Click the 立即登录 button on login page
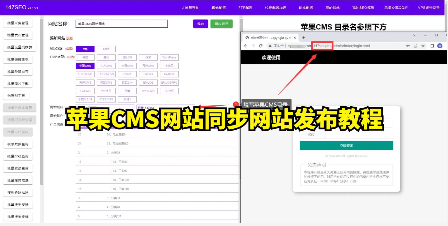The width and height of the screenshot is (448, 226). tap(346, 146)
